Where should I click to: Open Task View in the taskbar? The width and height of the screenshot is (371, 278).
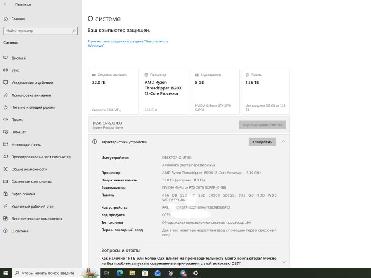106,273
